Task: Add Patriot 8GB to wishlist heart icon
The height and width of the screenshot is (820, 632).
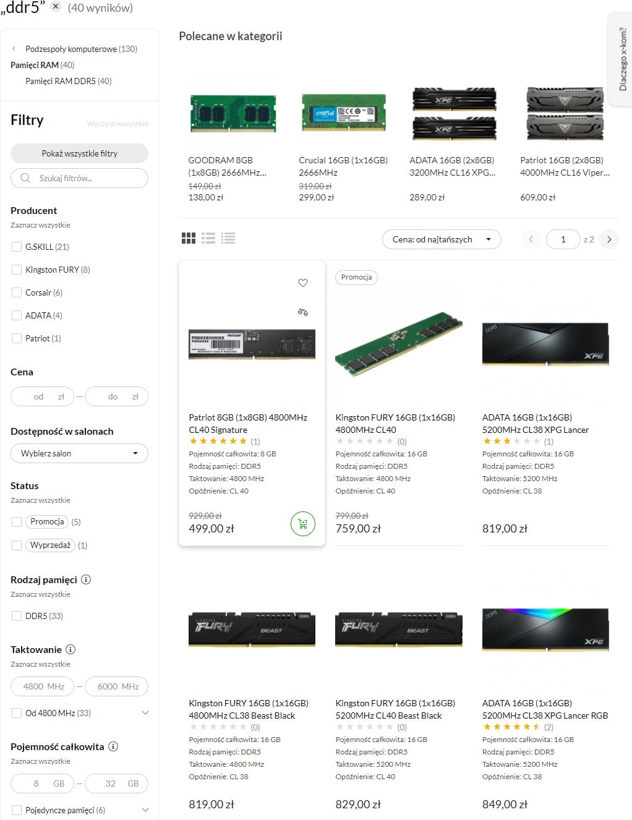Action: coord(303,283)
